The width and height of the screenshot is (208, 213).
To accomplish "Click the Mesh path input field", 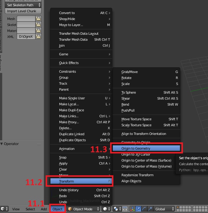I will pos(26,19).
